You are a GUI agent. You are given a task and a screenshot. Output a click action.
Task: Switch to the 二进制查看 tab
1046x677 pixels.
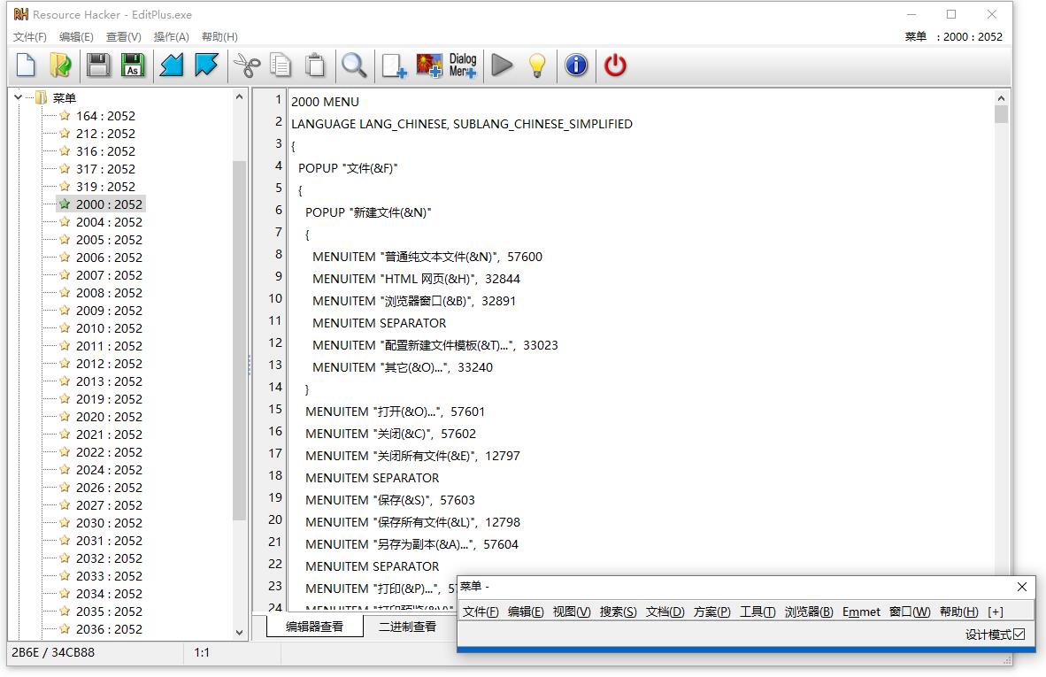pos(408,627)
